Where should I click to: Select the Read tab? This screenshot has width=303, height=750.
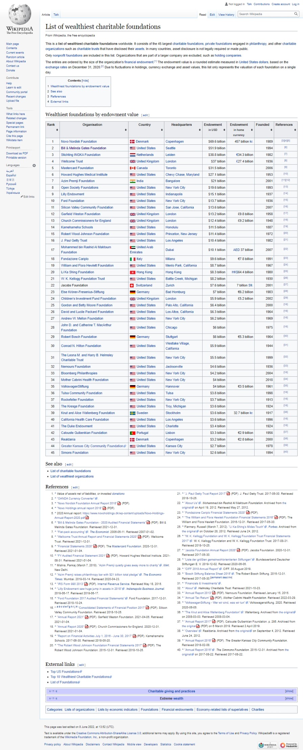tap(203, 15)
